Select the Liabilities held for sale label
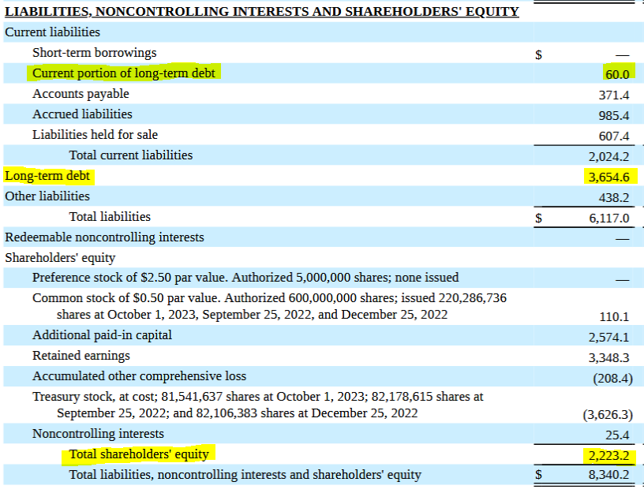This screenshot has width=644, height=493. pyautogui.click(x=95, y=135)
